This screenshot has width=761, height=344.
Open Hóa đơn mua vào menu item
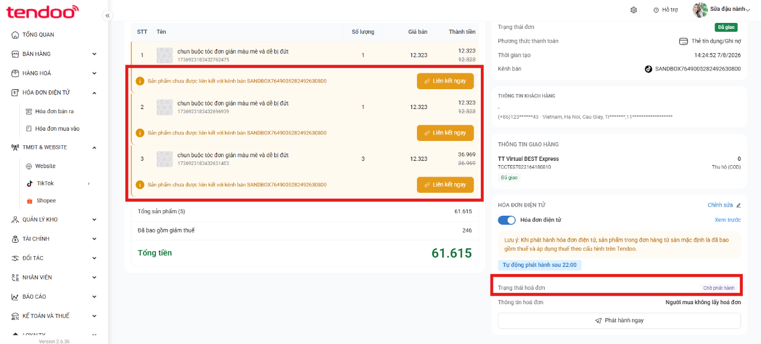tap(57, 128)
